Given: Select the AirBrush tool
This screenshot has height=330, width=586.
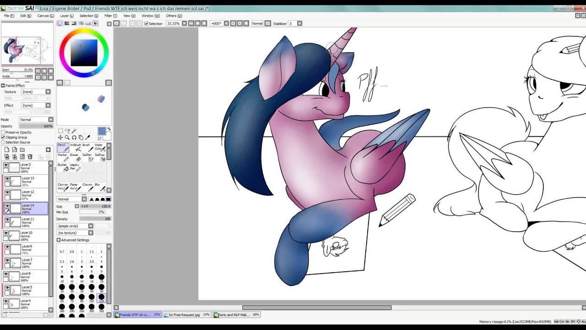Looking at the screenshot, I should click(x=76, y=148).
